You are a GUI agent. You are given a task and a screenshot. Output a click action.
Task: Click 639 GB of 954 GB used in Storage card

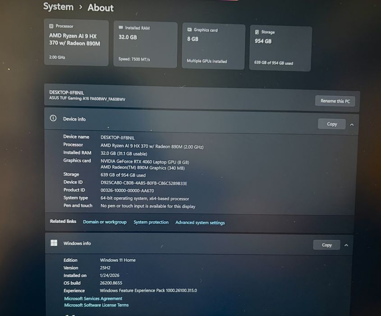pyautogui.click(x=274, y=63)
